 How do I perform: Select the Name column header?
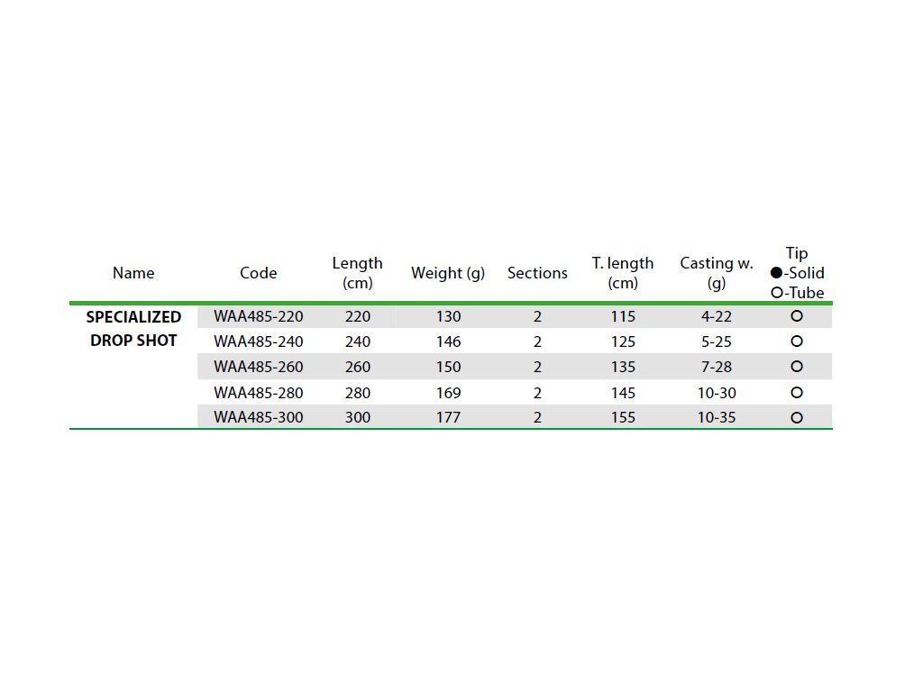pyautogui.click(x=133, y=273)
